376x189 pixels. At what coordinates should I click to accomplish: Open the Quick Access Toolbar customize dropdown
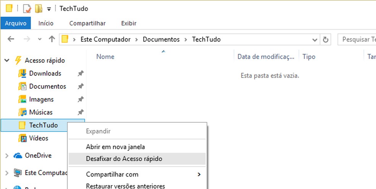[x=49, y=8]
